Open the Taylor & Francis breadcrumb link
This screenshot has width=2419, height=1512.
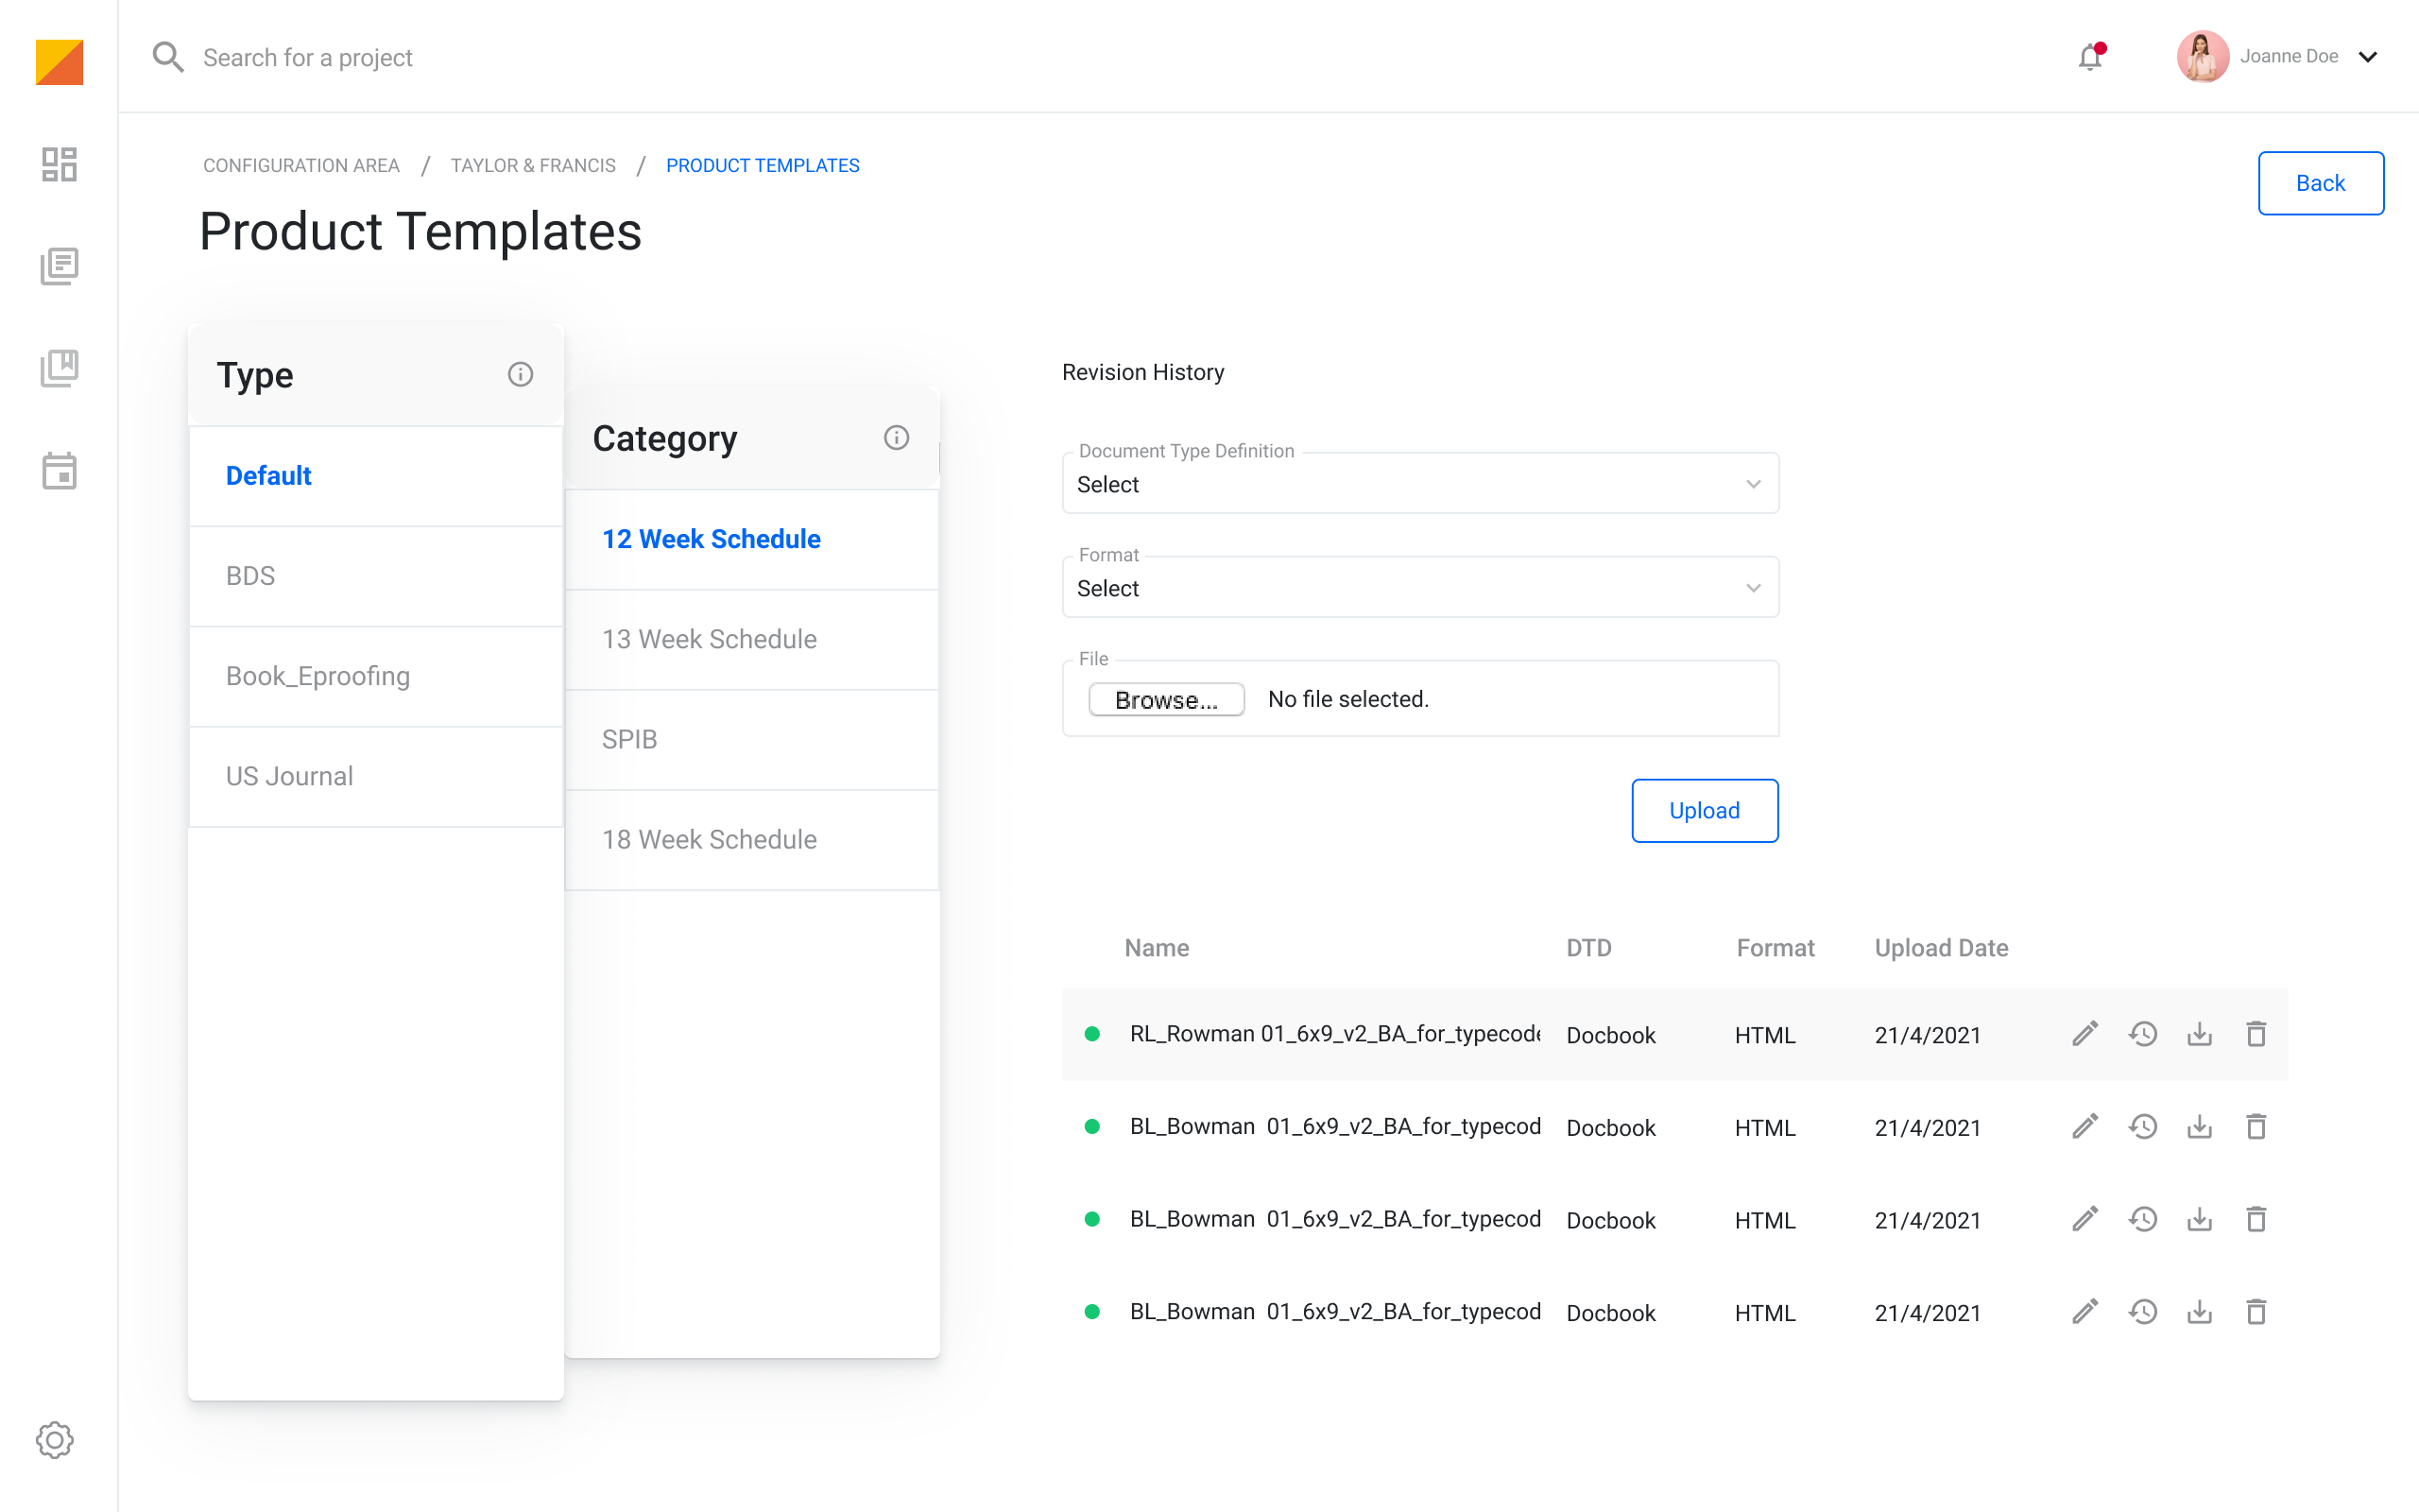click(533, 165)
